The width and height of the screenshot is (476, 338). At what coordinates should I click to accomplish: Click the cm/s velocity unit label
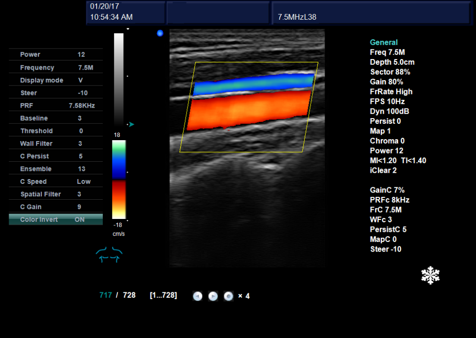(x=119, y=234)
